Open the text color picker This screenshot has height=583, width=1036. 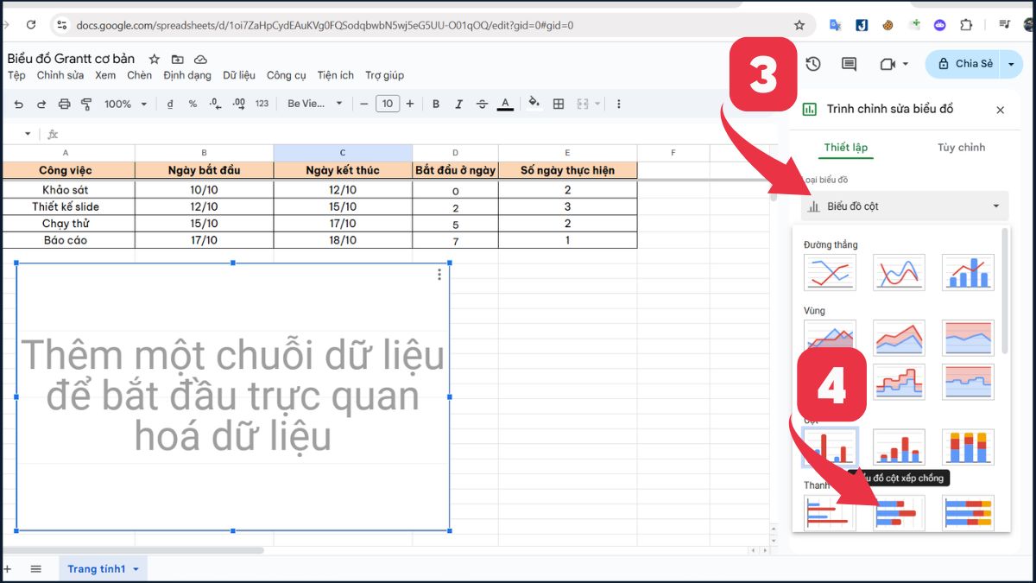click(x=504, y=104)
